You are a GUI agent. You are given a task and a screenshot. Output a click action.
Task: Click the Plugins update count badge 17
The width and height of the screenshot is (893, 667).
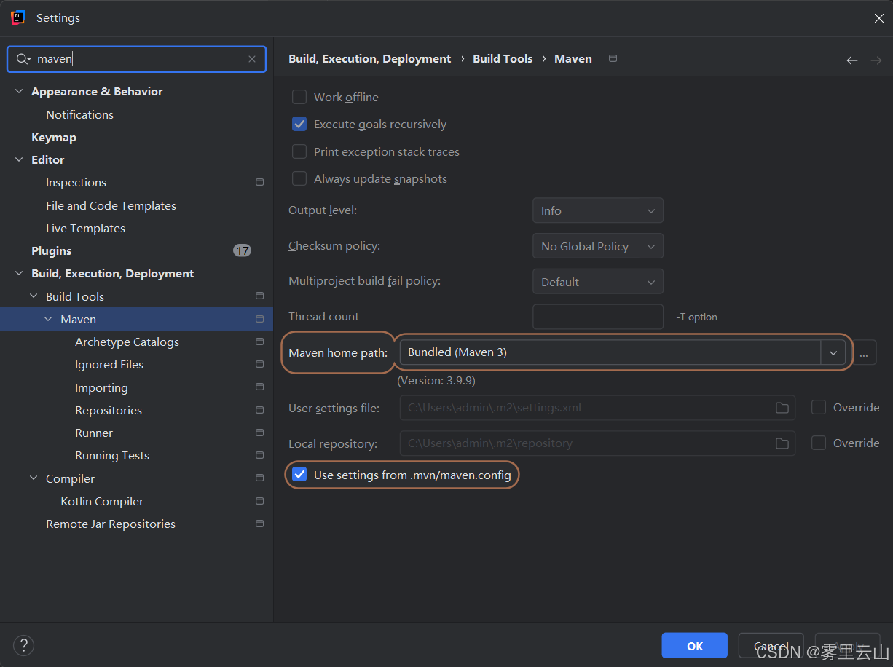pyautogui.click(x=242, y=250)
